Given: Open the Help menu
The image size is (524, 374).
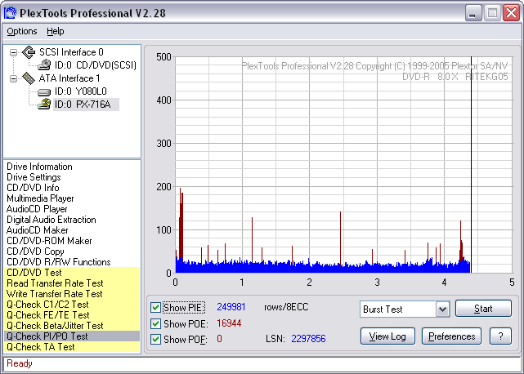Looking at the screenshot, I should pos(55,31).
